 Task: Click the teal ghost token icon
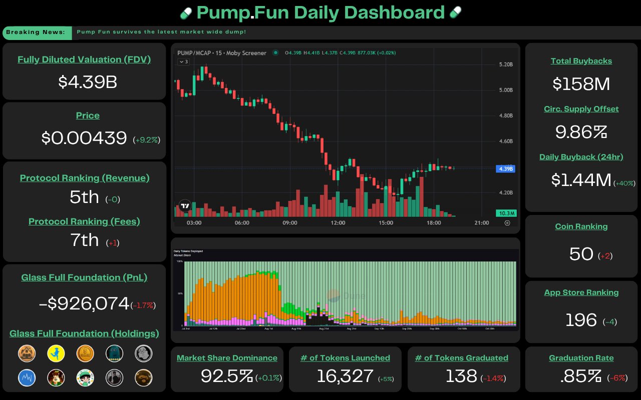tap(115, 353)
